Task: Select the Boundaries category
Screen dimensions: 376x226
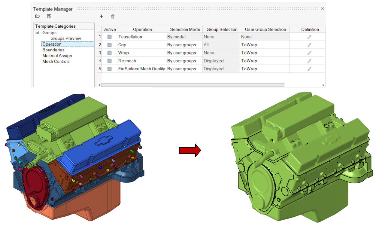Action: 53,50
